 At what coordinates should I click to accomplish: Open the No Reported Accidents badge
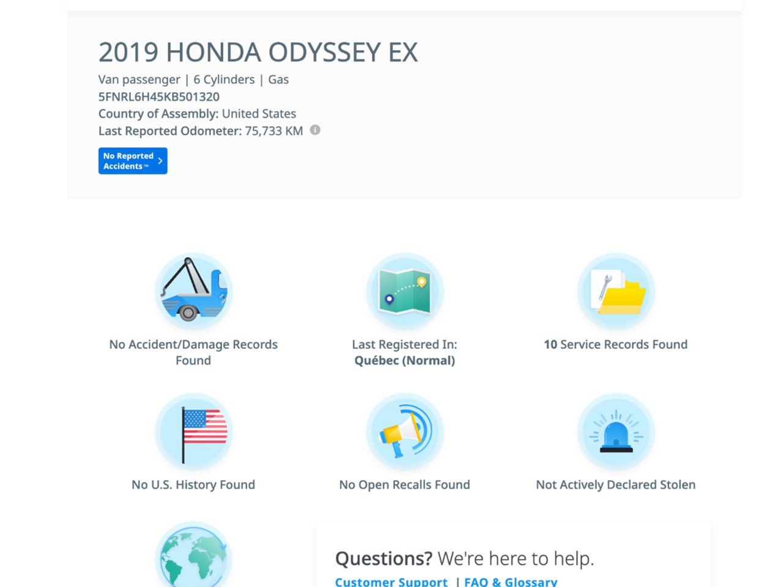click(x=128, y=161)
